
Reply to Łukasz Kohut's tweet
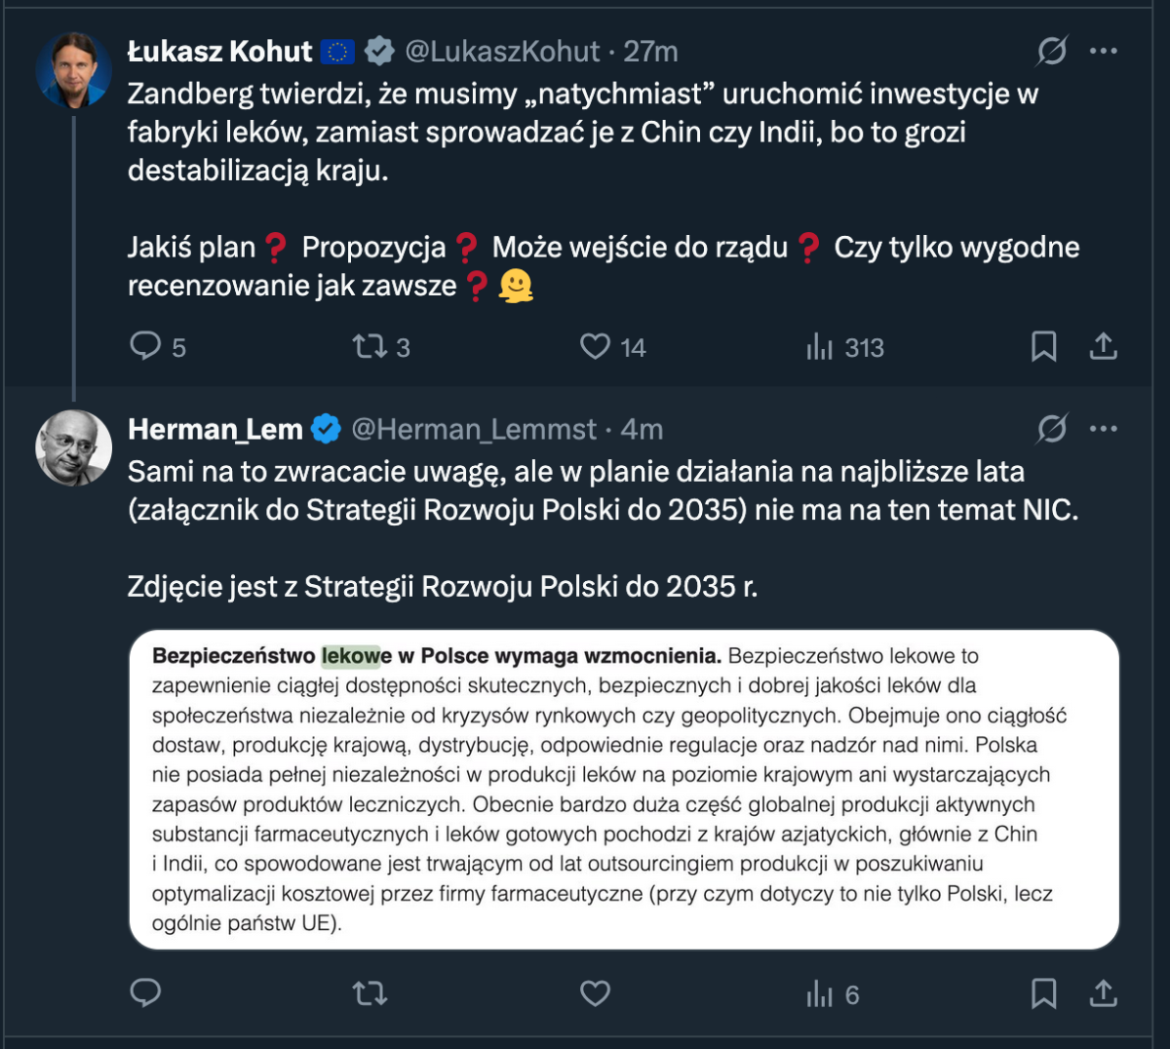[x=146, y=346]
